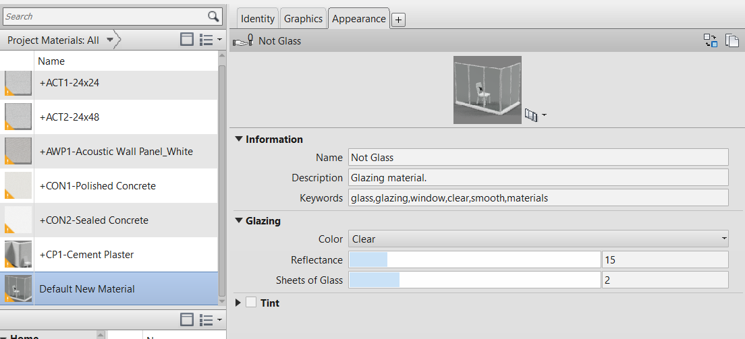
Task: Click the Default New Material thumbnail
Action: point(18,288)
